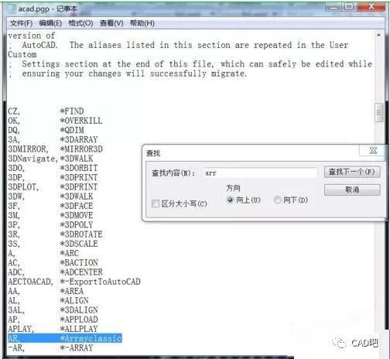Screen dimensions: 390x359
Task: Open the 帮助(H) menu
Action: (142, 23)
